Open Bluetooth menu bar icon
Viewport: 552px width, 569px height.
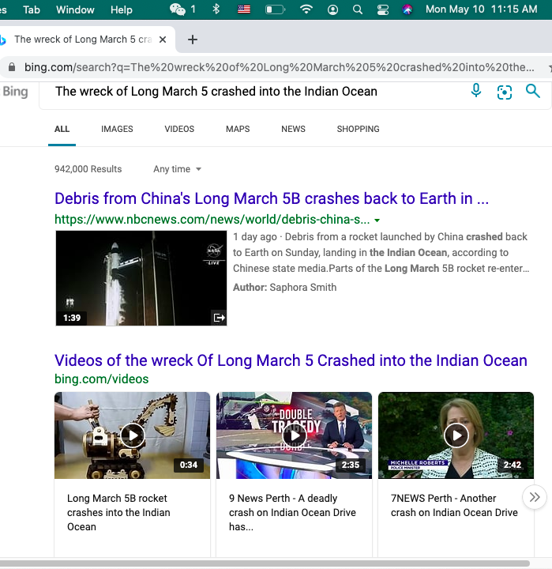(x=216, y=9)
